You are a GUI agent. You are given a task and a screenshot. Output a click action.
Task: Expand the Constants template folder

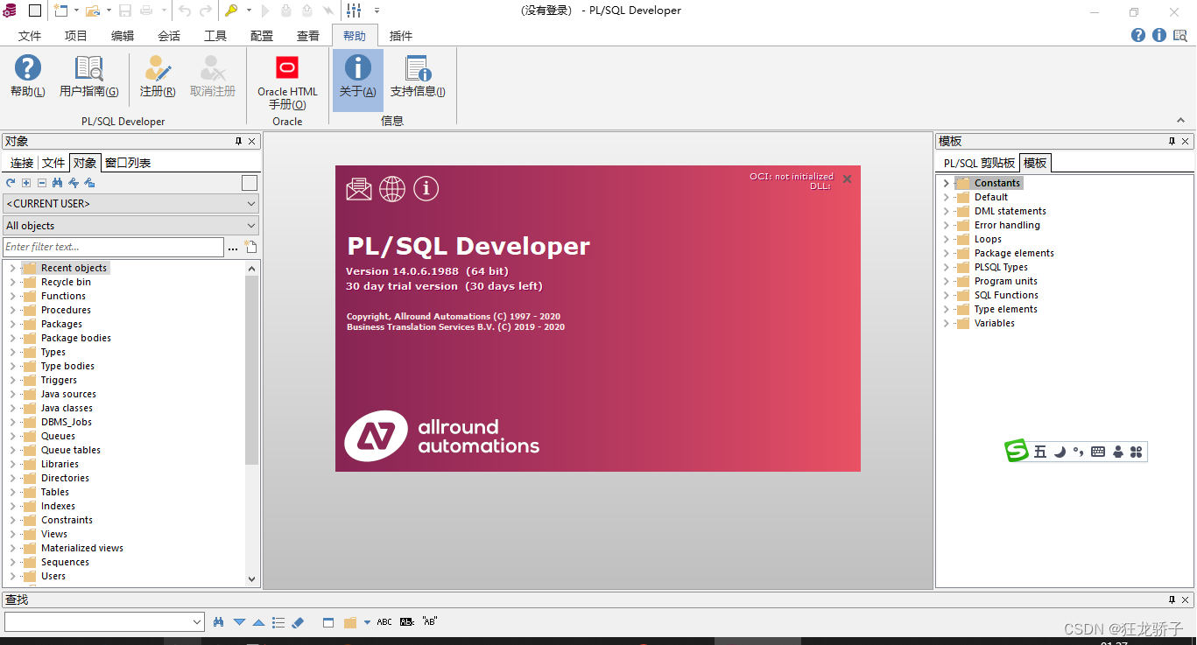[x=946, y=183]
